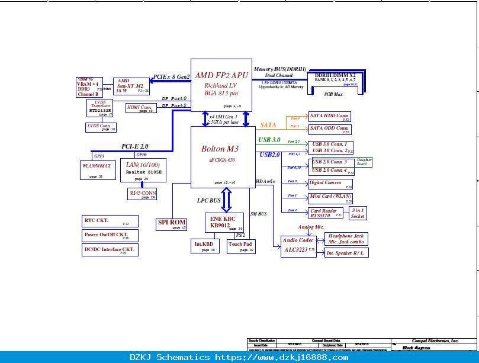The image size is (479, 363).
Task: Click the SPI ROM box
Action: (171, 224)
